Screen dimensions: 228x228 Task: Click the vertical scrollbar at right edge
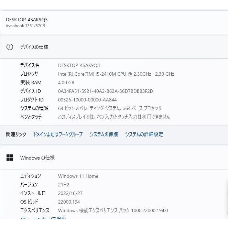pyautogui.click(x=227, y=196)
